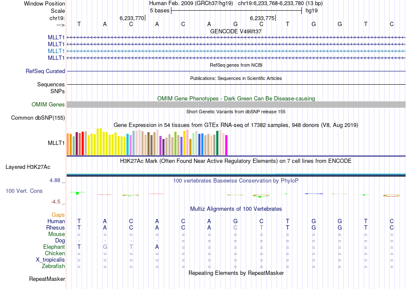The width and height of the screenshot is (406, 289).
Task: Click the bright red bar in GTEx chart
Action: point(82,144)
